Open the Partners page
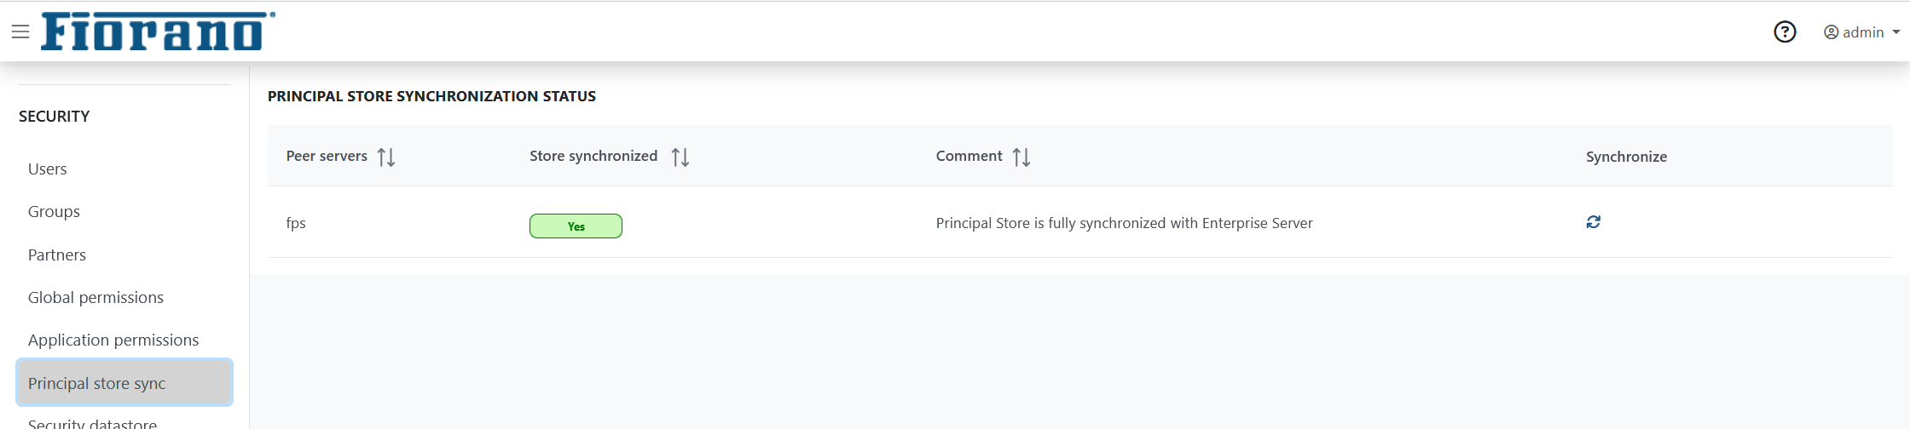The width and height of the screenshot is (1910, 429). (57, 255)
